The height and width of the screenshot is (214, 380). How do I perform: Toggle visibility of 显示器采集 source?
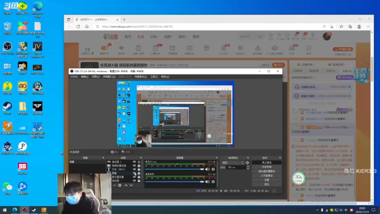point(134,177)
